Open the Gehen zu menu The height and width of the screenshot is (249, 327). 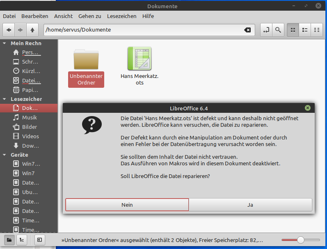pos(90,16)
